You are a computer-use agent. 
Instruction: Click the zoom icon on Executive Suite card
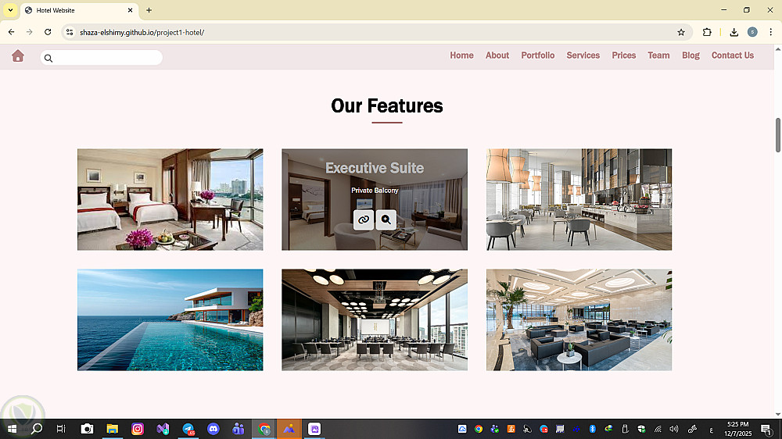click(386, 219)
